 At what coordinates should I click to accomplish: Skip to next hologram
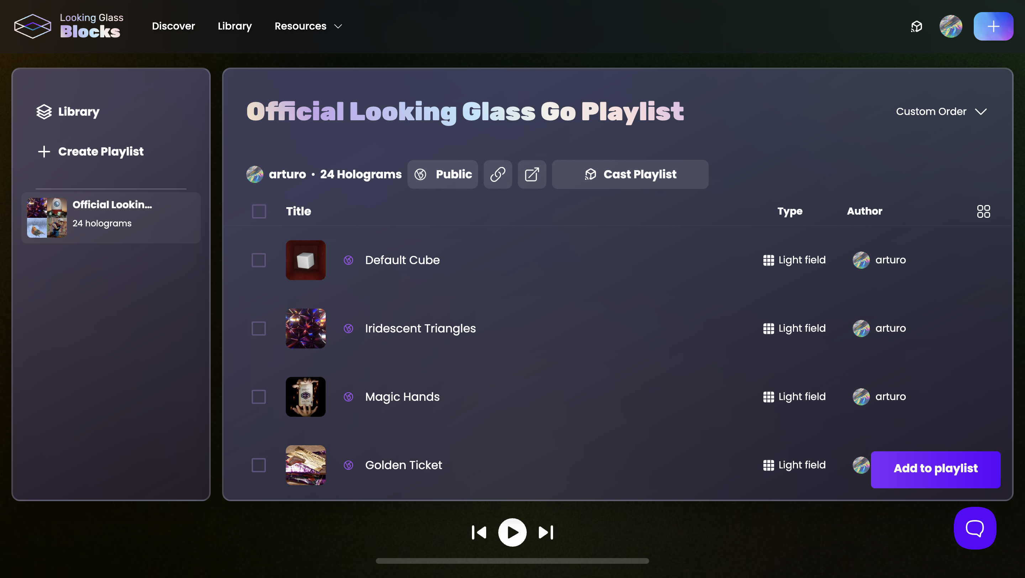tap(546, 532)
